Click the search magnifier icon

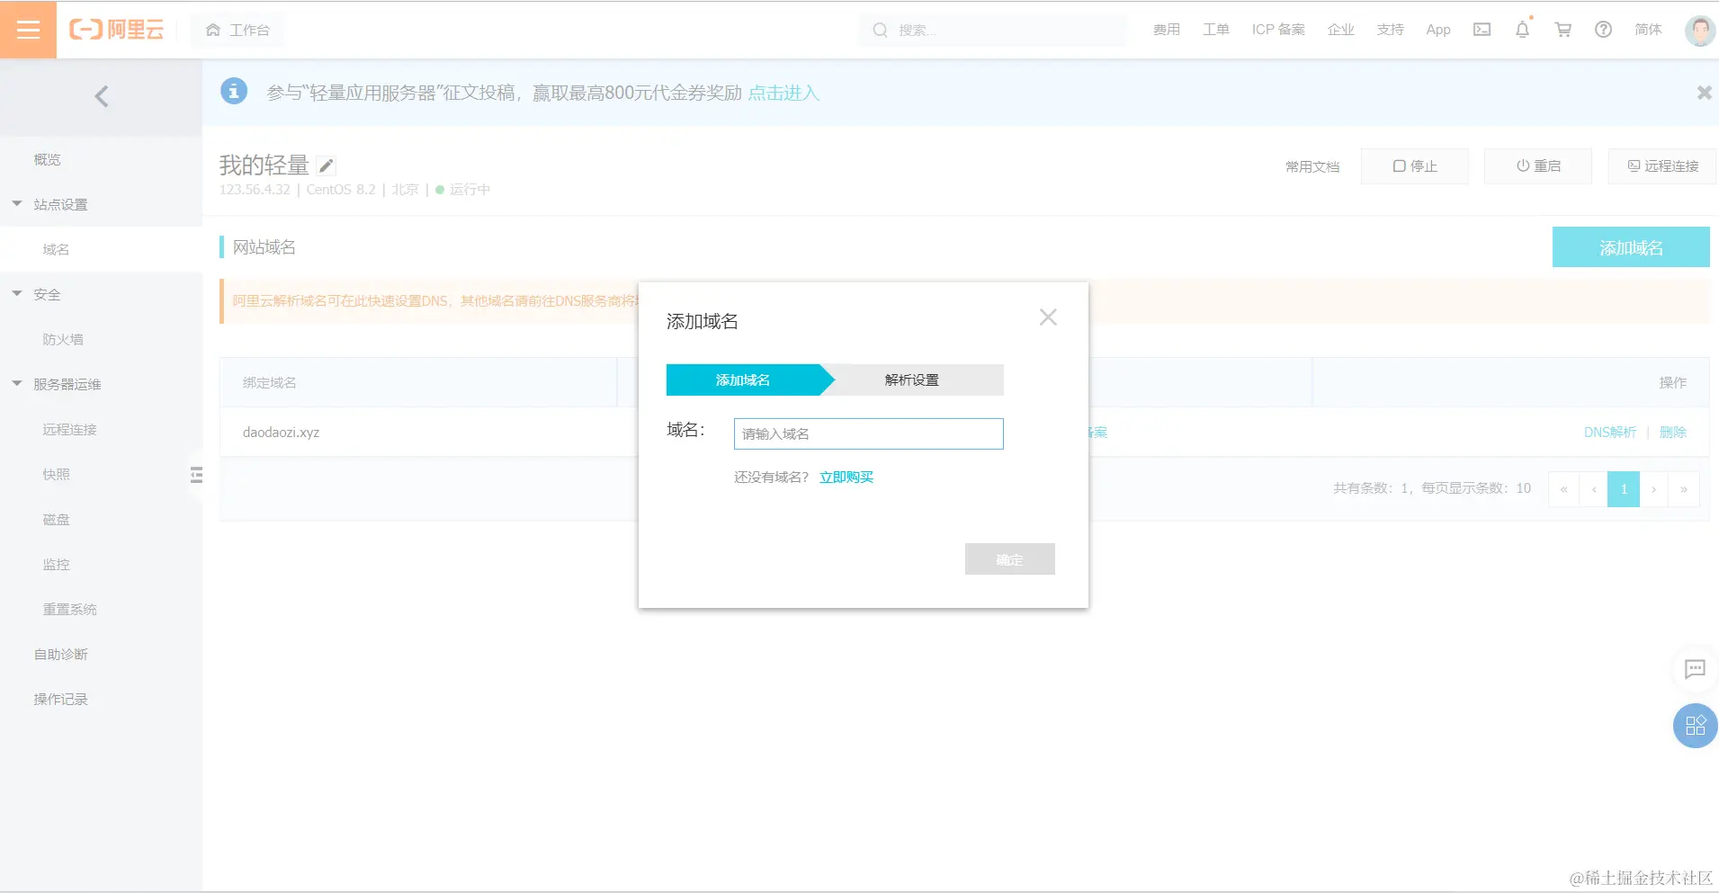pos(879,30)
